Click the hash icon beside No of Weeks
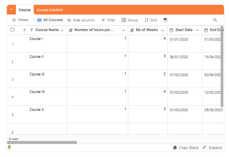Screen dimensions: 229x157 (132, 30)
